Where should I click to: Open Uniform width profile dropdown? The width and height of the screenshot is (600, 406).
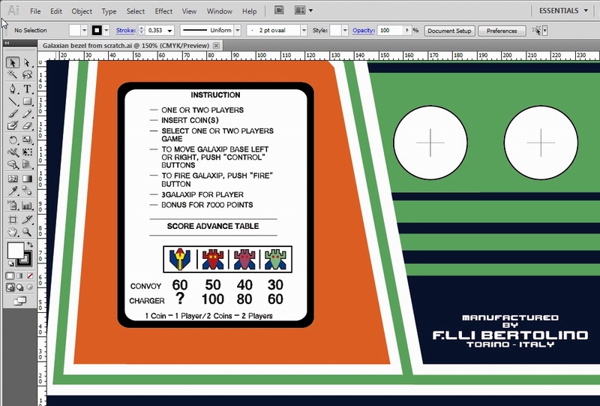pos(238,30)
